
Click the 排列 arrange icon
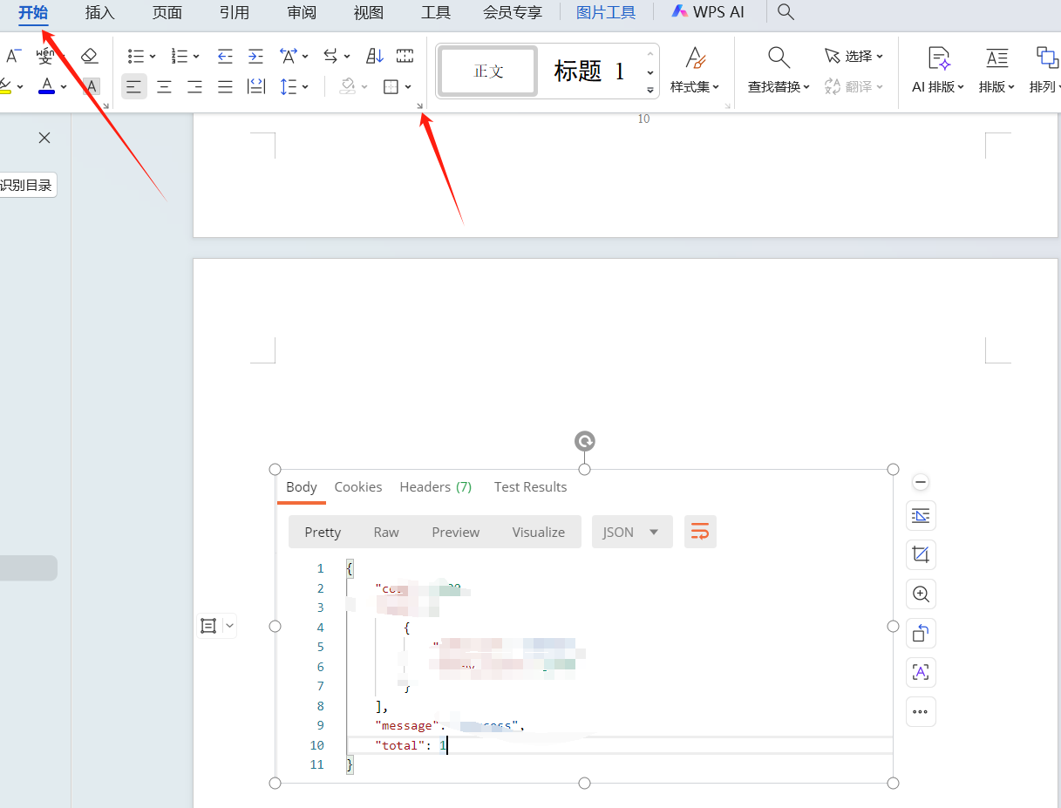pyautogui.click(x=1046, y=58)
